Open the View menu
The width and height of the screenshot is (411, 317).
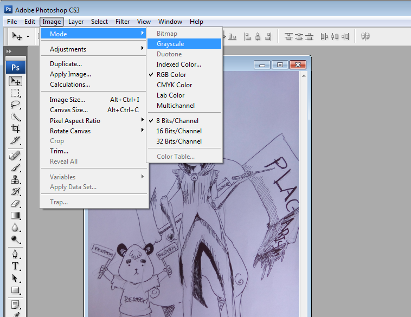144,22
